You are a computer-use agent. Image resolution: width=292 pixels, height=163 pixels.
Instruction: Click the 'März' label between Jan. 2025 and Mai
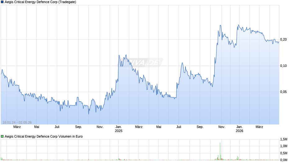[x=139, y=127]
